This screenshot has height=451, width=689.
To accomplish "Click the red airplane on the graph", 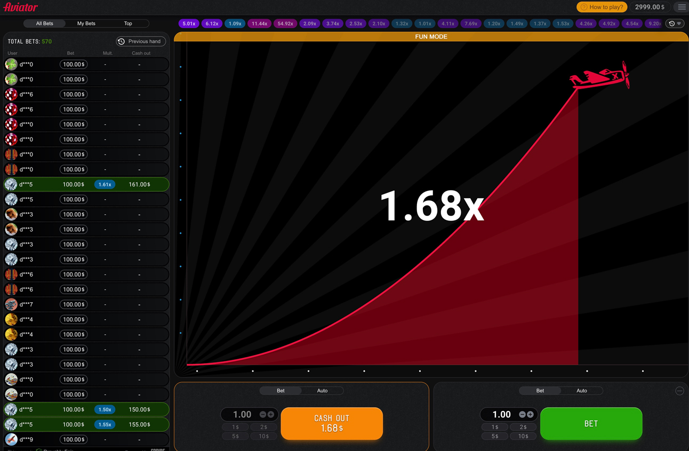I will click(600, 76).
